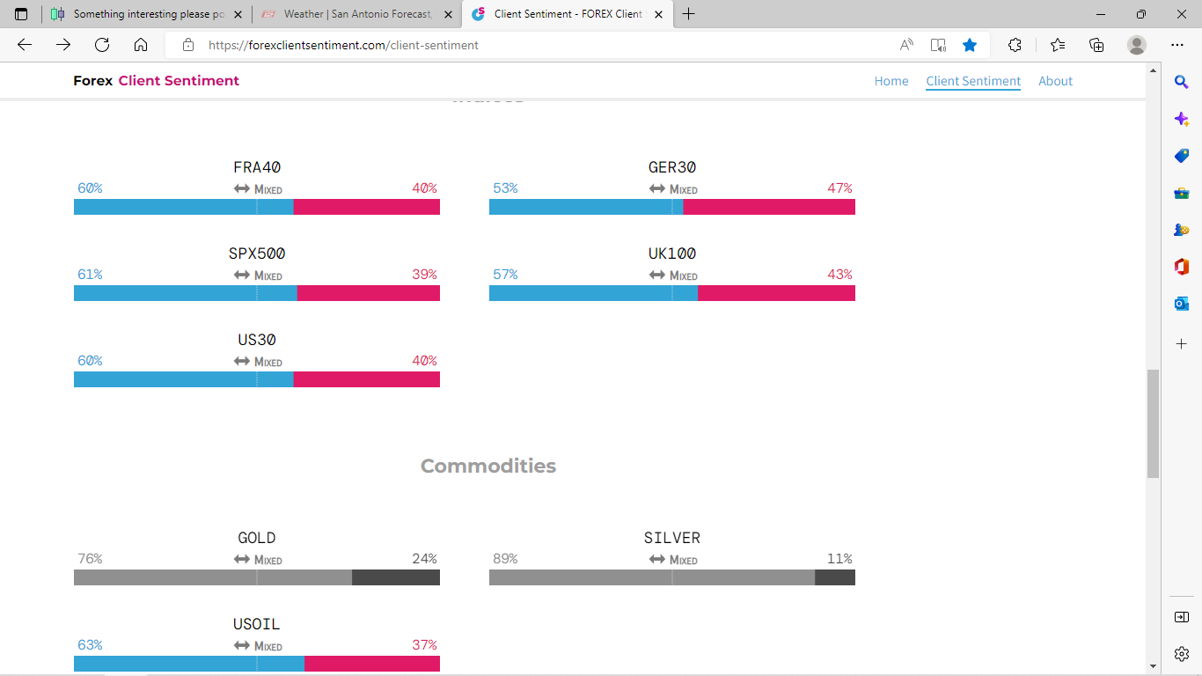1202x676 pixels.
Task: Open a new tab with plus button
Action: coord(688,14)
